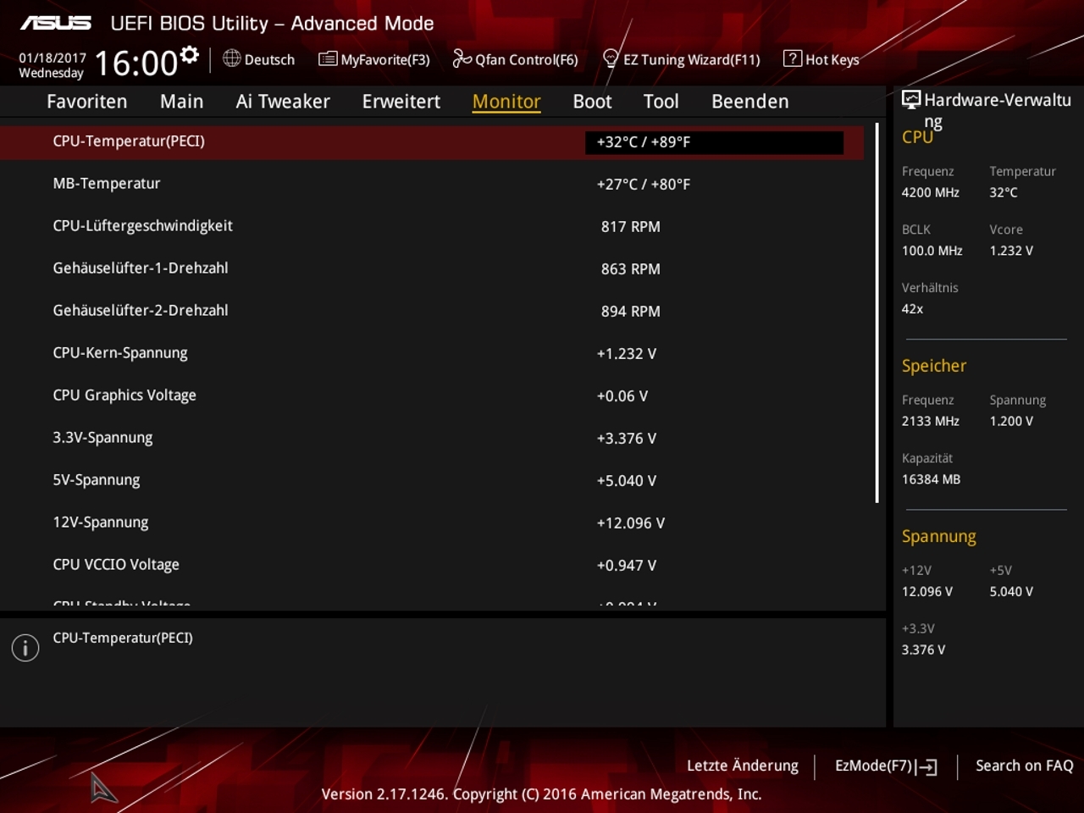Click the 817 RPM value
The height and width of the screenshot is (813, 1084).
[x=630, y=227]
